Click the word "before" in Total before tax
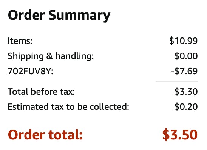The image size is (207, 150). (44, 92)
